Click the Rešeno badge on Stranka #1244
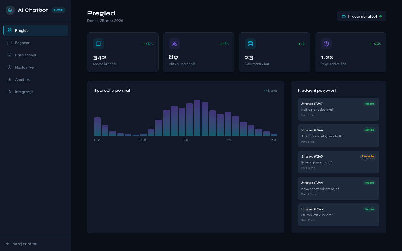 [370, 183]
